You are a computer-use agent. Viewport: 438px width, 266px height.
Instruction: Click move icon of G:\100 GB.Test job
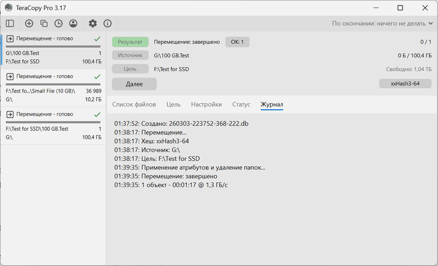pos(10,38)
